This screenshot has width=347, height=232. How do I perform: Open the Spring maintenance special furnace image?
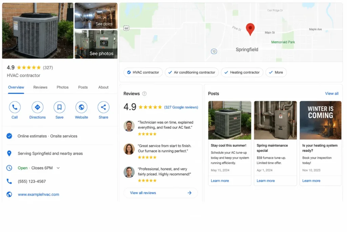(x=275, y=120)
